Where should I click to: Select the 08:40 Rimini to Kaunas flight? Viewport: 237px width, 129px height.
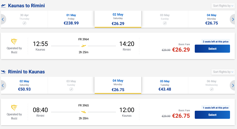[x=212, y=115]
